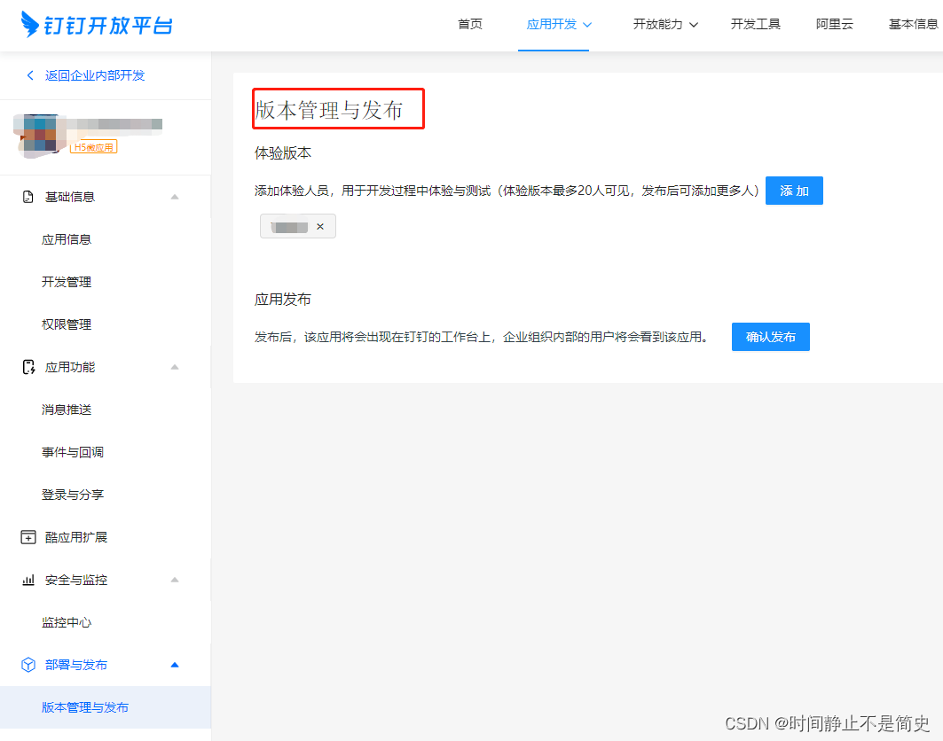Screen dimensions: 943x741
Task: Select 开发工具 in the top navigation
Action: click(755, 24)
